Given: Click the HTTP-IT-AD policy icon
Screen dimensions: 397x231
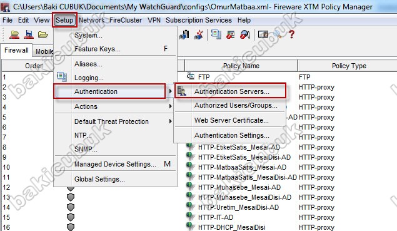Looking at the screenshot, I should click(190, 217).
